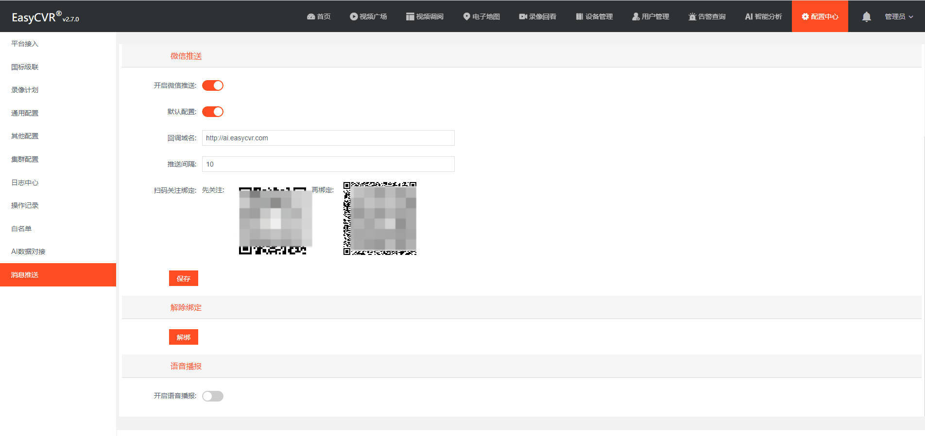Click the 再绑定 QR code image

[380, 218]
